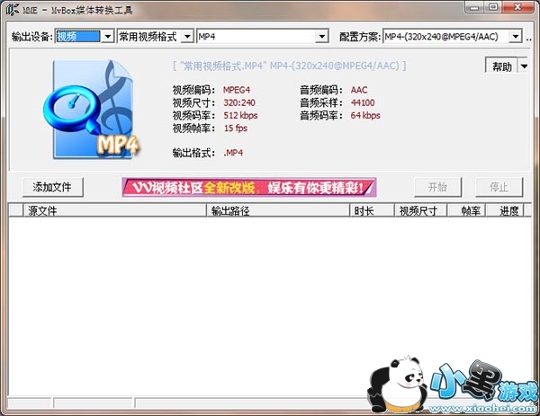Click the 512 kbps video bitrate value
This screenshot has height=416, width=540.
pyautogui.click(x=240, y=116)
